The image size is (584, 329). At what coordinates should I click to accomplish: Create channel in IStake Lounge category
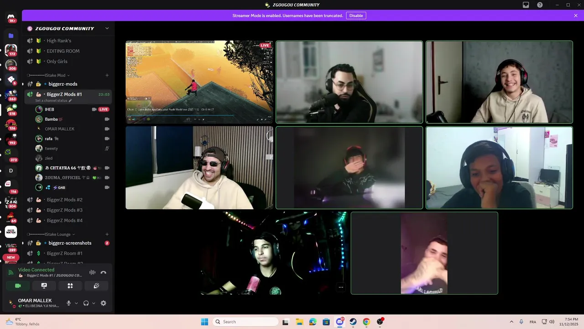pyautogui.click(x=107, y=234)
